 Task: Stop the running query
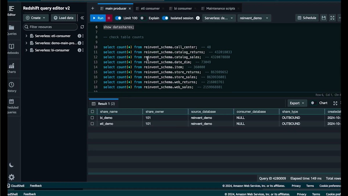point(109,18)
